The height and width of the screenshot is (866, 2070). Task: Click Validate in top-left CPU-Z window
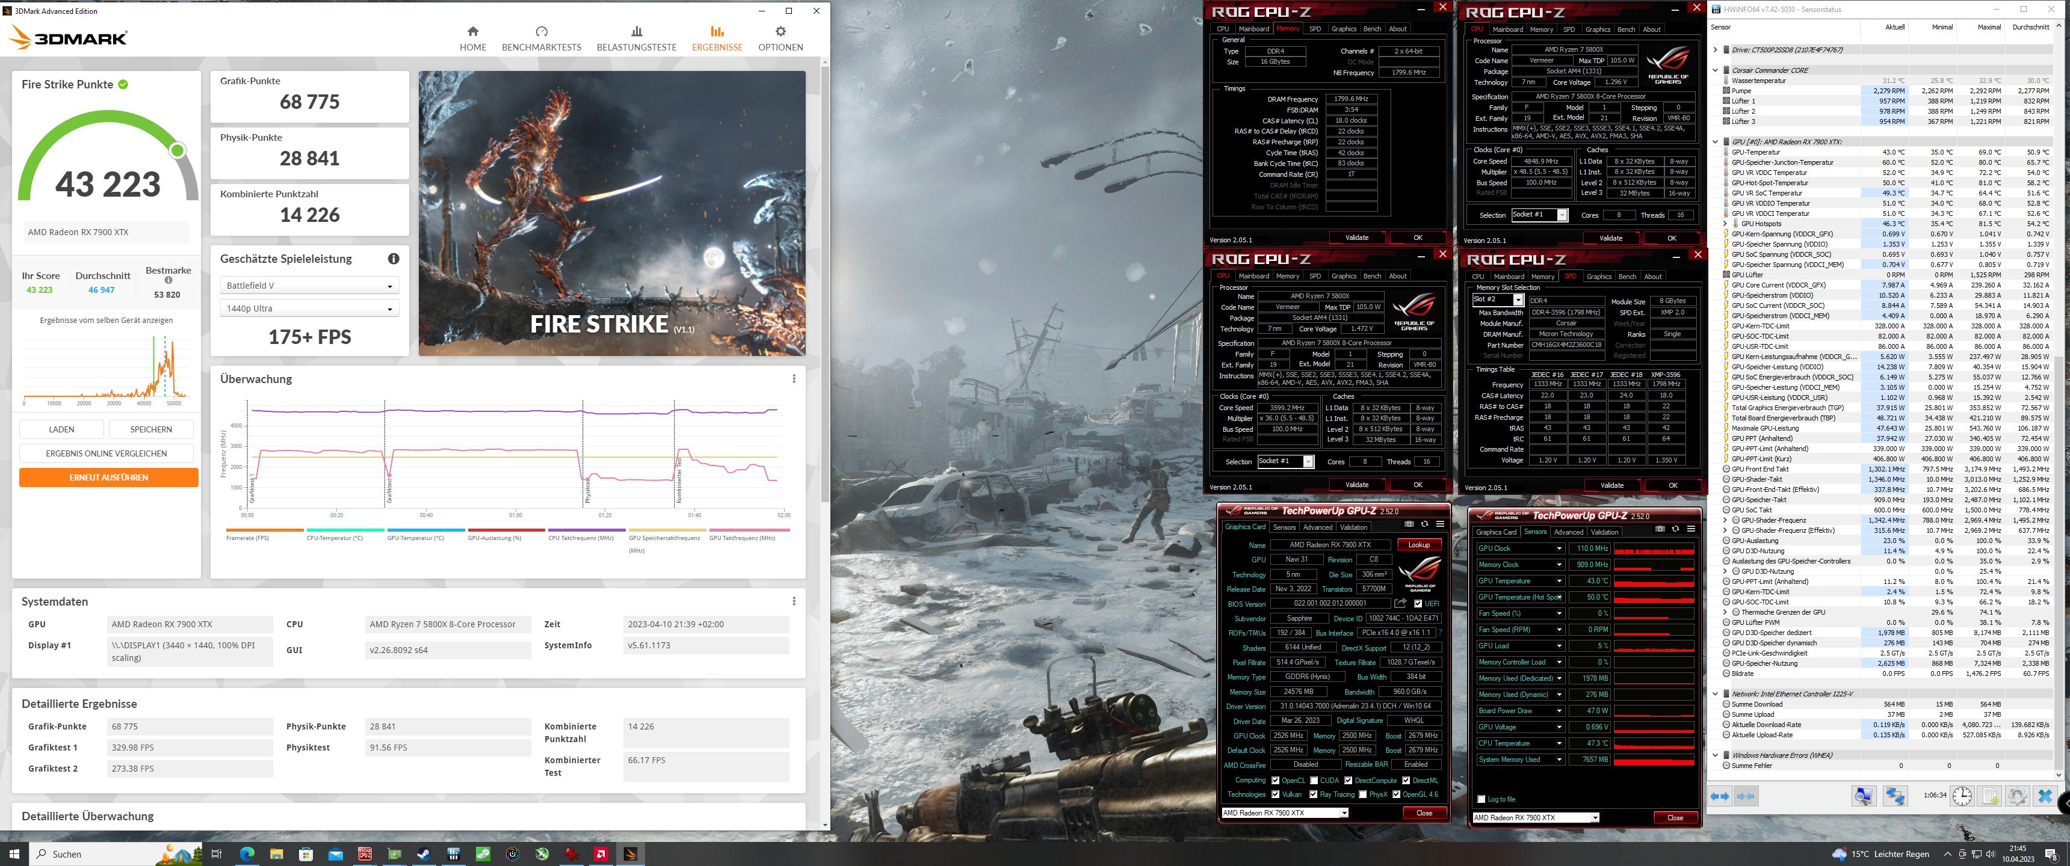[x=1356, y=238]
